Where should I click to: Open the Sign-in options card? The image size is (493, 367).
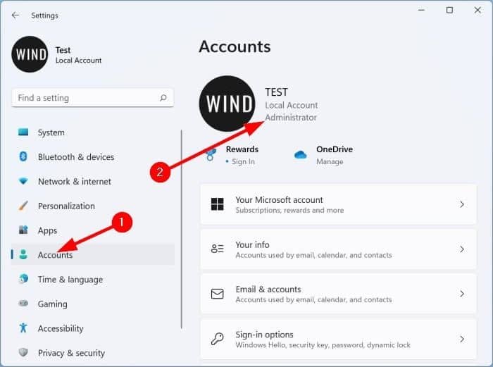click(338, 339)
